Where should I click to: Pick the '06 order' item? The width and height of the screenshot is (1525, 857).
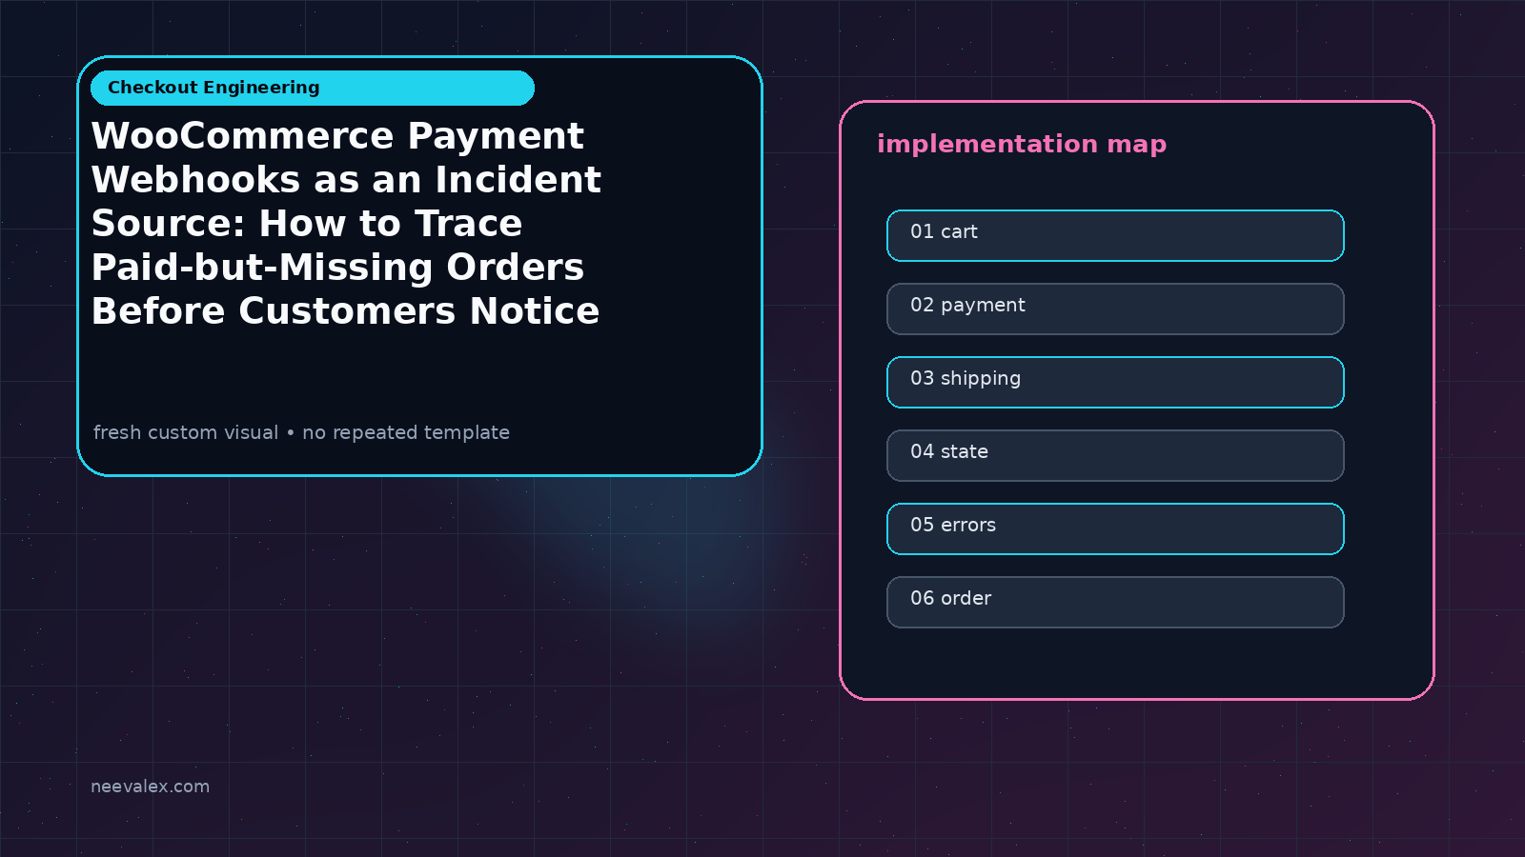(1115, 602)
